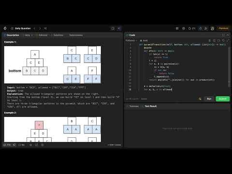Go to the next question arrow
Screen dimensions: 232x174
[40, 29]
